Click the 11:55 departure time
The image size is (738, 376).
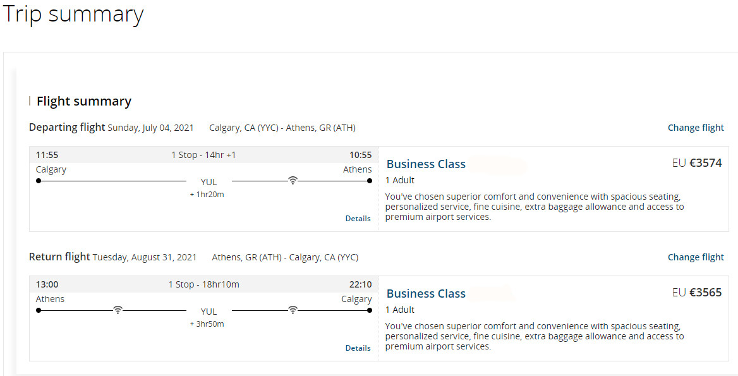pos(47,155)
